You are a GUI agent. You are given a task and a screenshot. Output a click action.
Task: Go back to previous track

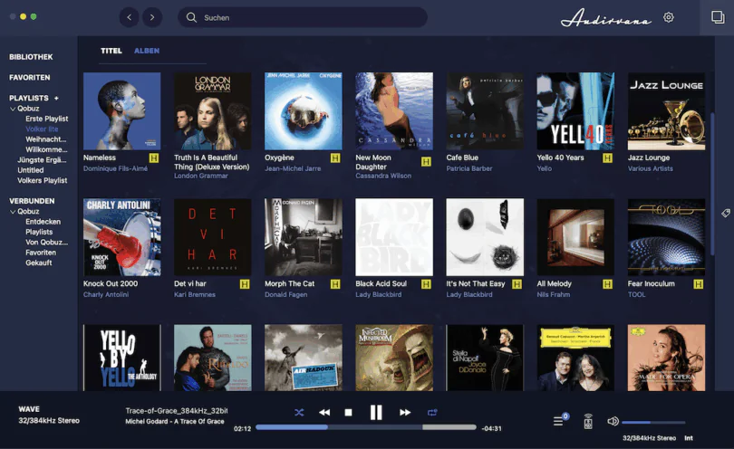[x=324, y=413]
